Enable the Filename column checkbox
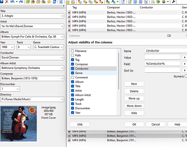This screenshot has width=187, height=147. tap(73, 51)
